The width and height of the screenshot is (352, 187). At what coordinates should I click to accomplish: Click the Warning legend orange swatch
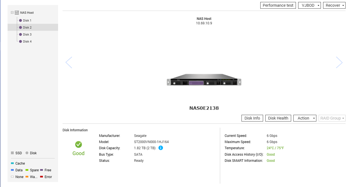pyautogui.click(x=27, y=177)
